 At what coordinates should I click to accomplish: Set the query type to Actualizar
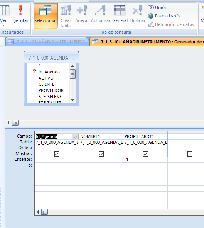(x=101, y=14)
